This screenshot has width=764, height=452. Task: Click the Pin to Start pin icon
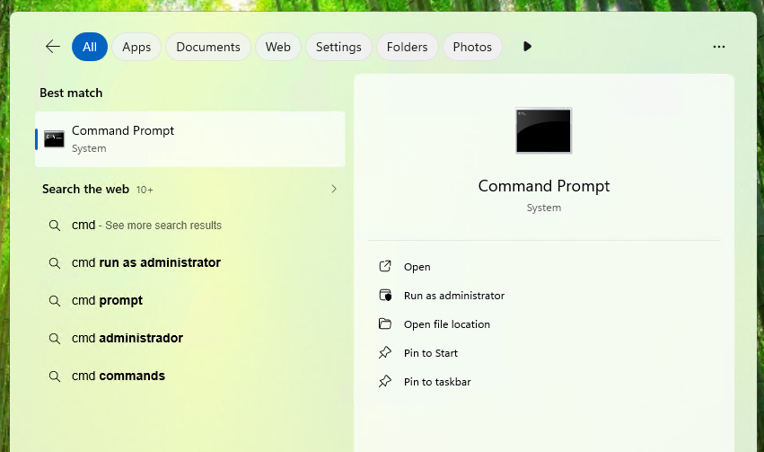(385, 352)
